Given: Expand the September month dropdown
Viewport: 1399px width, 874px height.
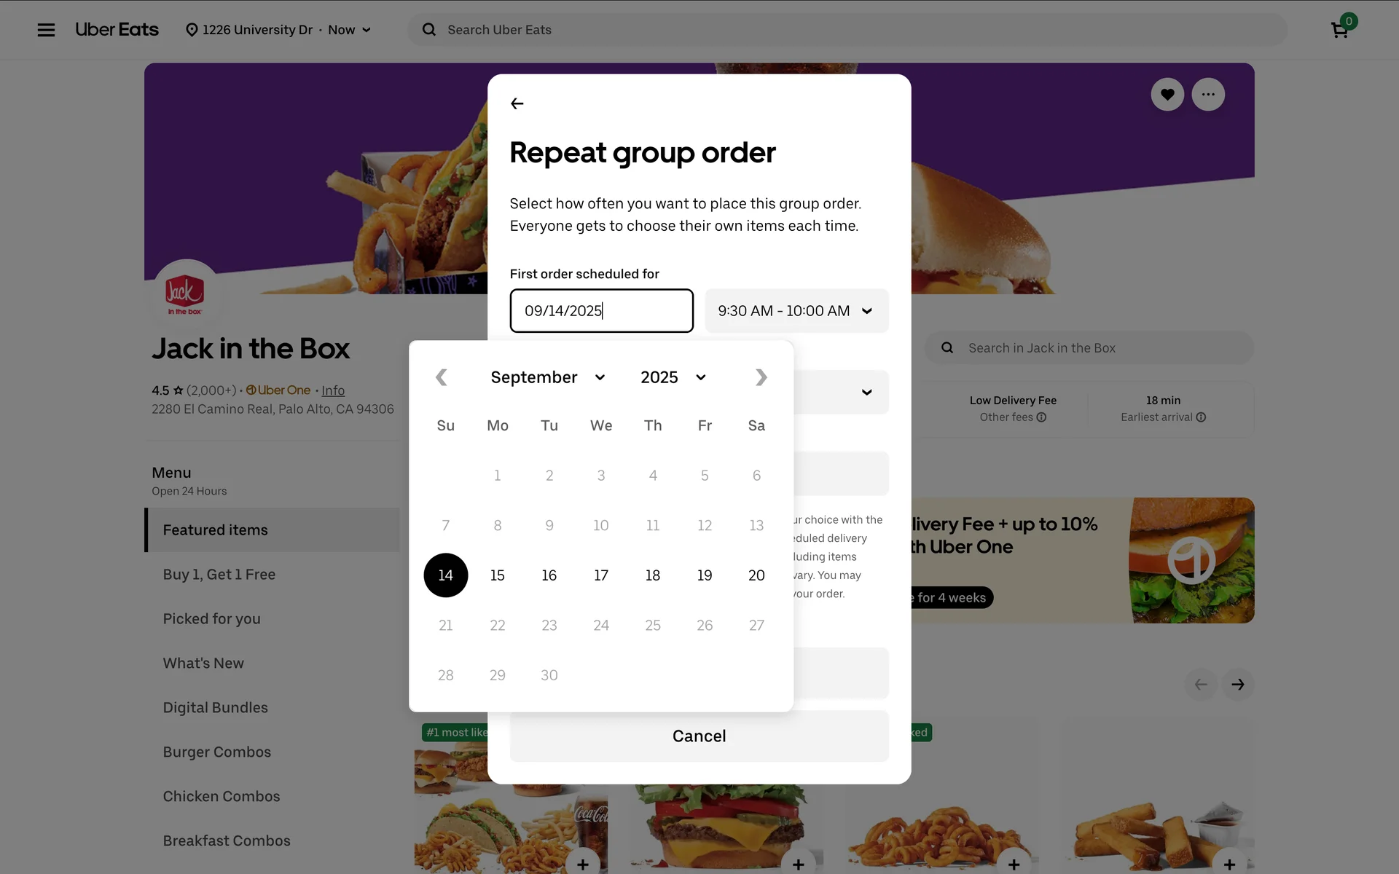Looking at the screenshot, I should pos(548,377).
